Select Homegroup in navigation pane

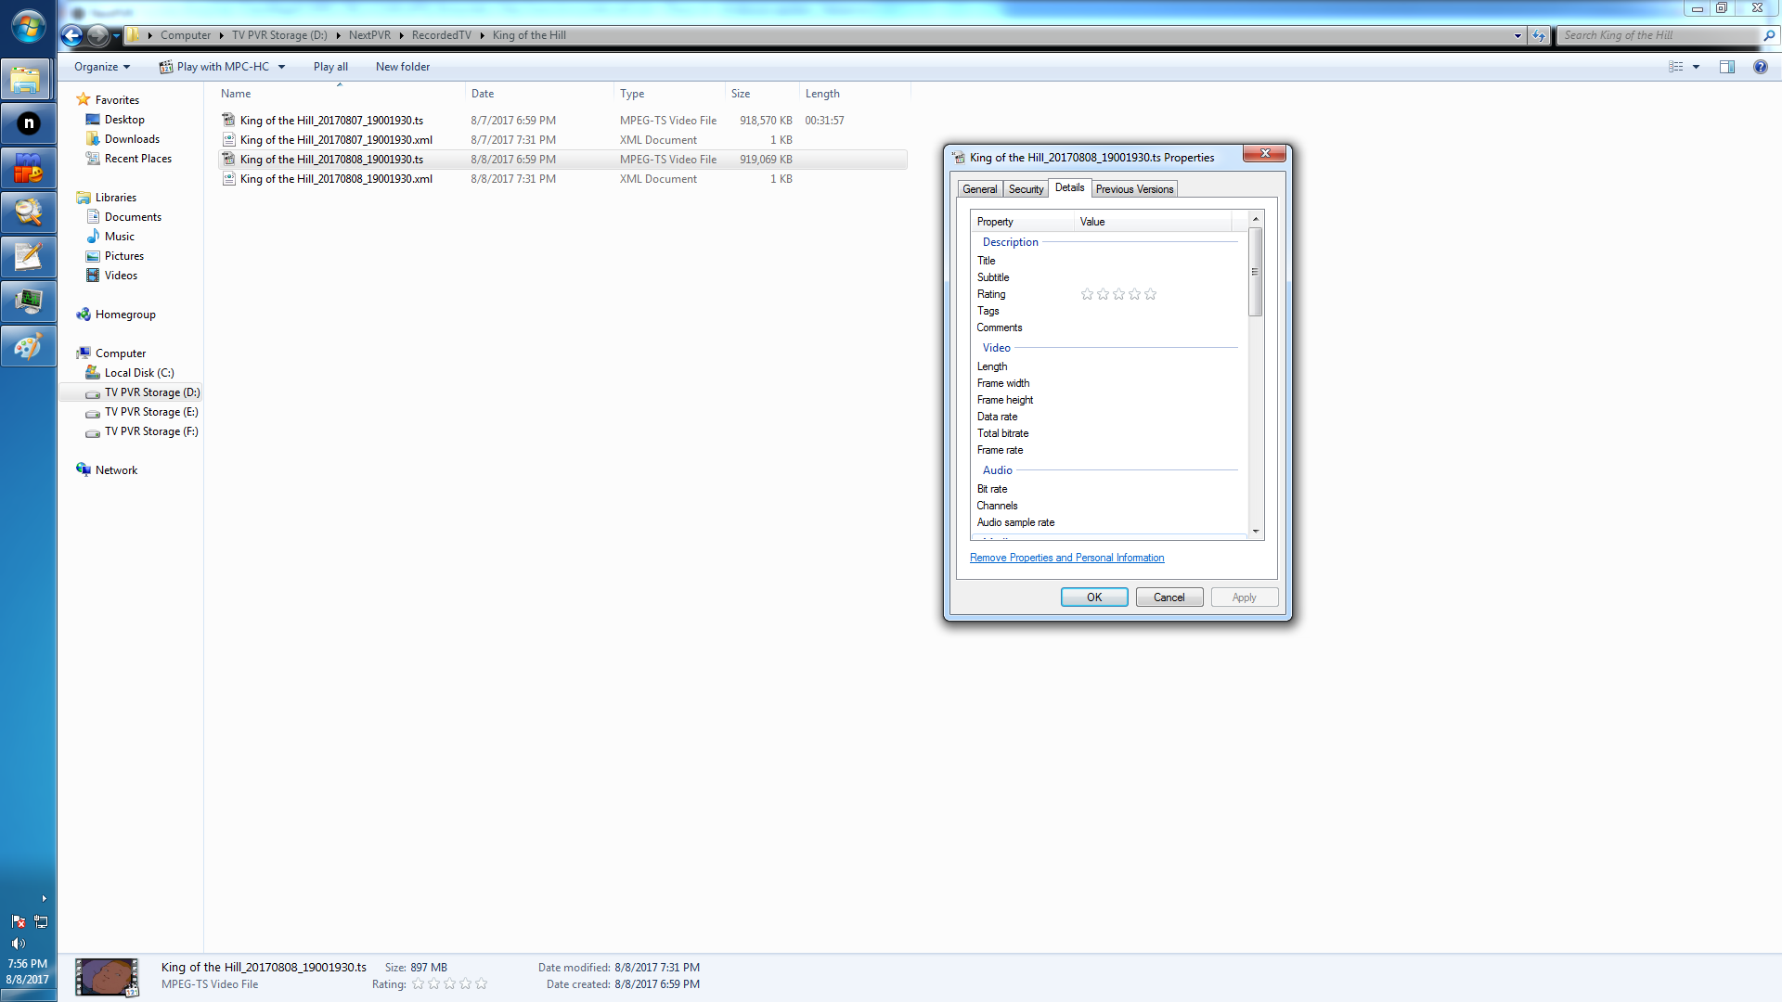[x=125, y=315]
